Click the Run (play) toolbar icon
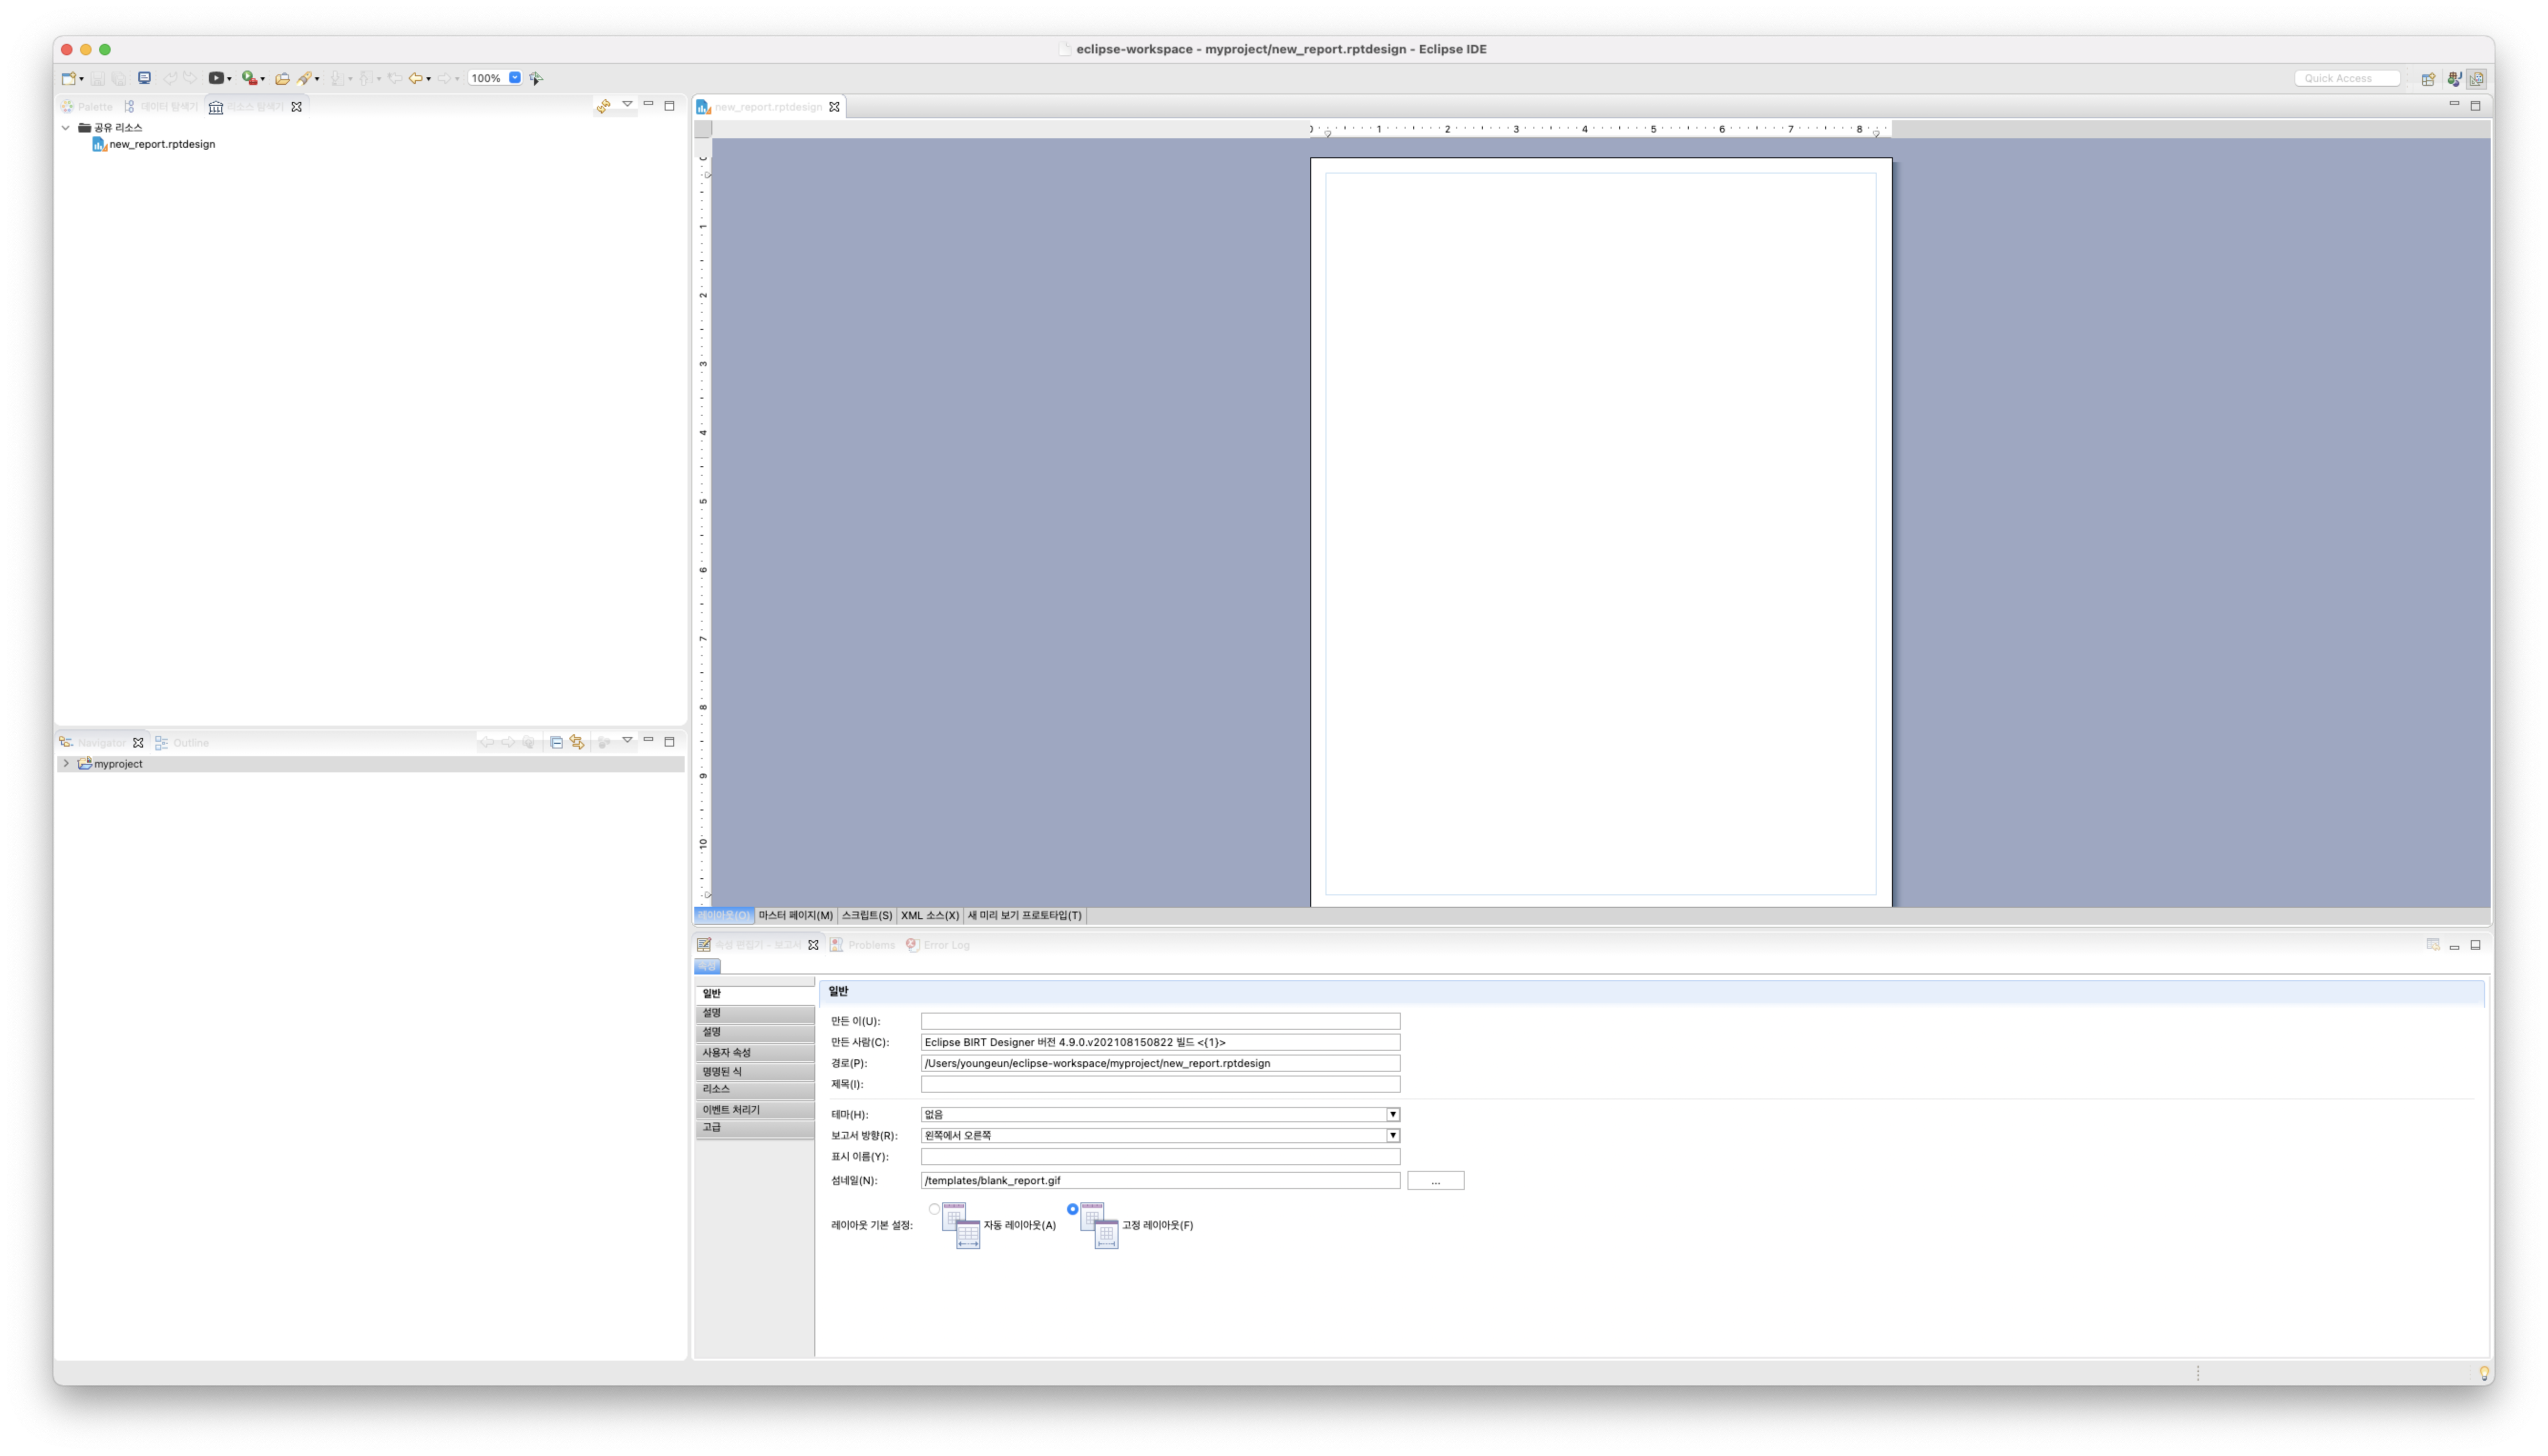The image size is (2548, 1456). (x=215, y=78)
